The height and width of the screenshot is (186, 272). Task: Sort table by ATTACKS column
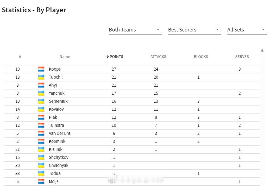pyautogui.click(x=158, y=56)
